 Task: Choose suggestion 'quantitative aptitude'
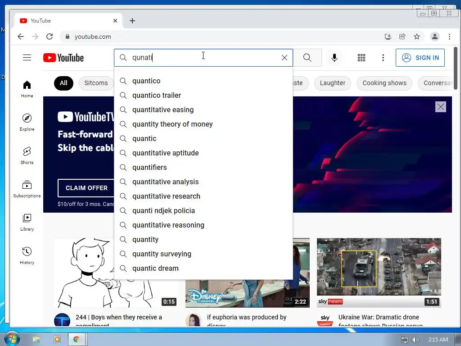203,153
